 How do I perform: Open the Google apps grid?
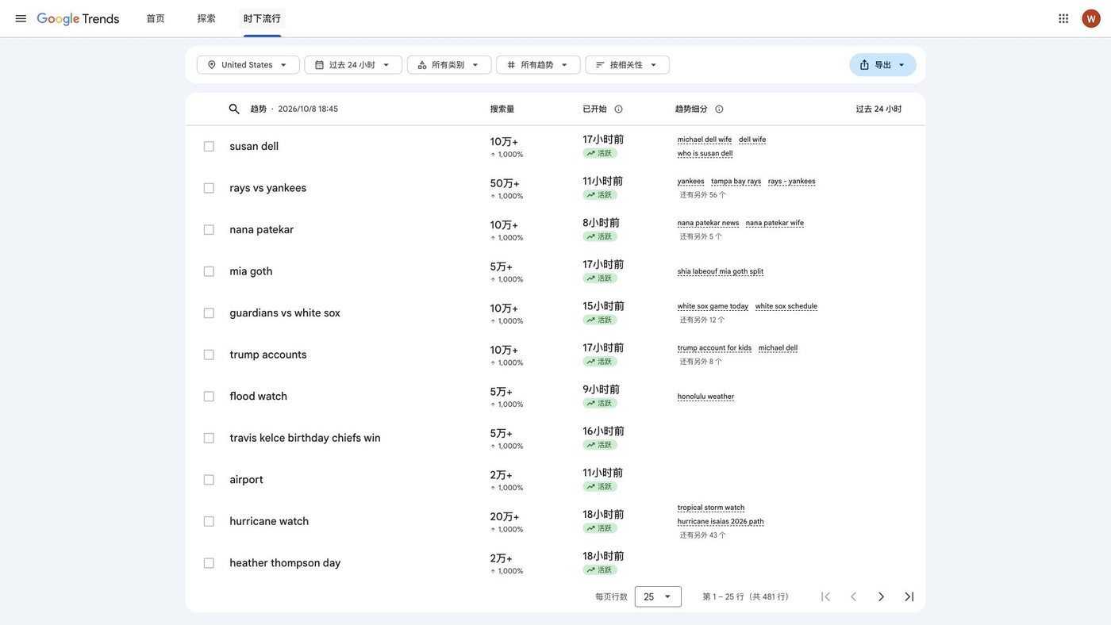(1063, 18)
